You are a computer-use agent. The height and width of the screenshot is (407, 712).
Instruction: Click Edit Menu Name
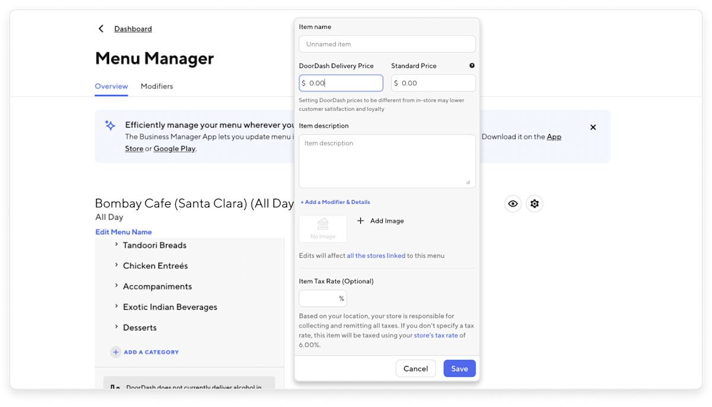tap(123, 232)
